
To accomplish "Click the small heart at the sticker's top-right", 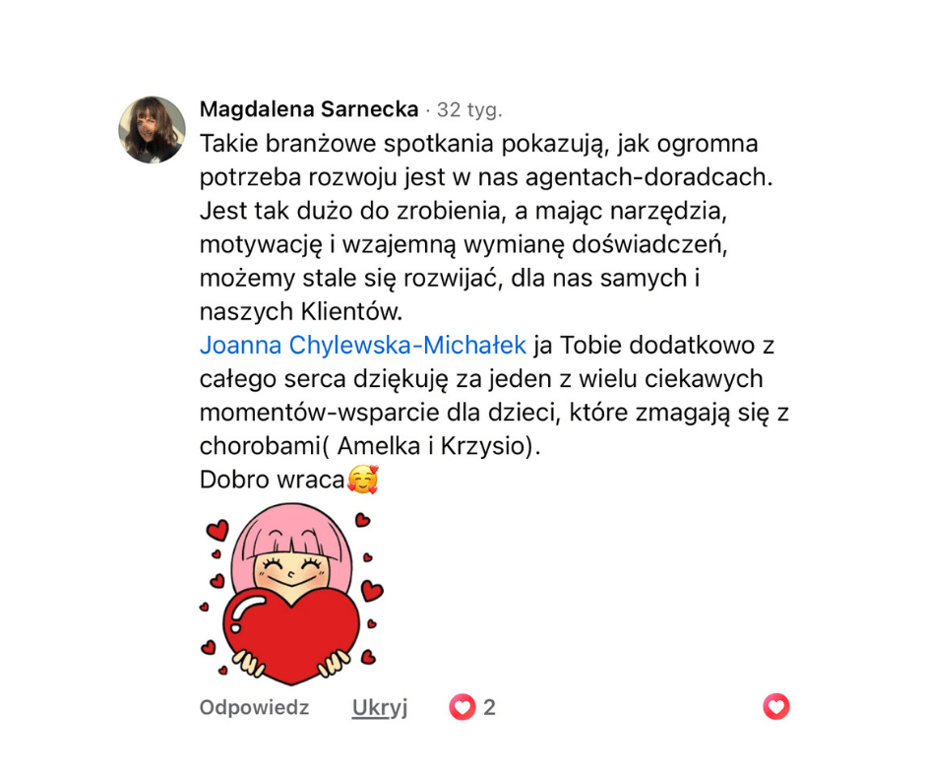I will pos(362,520).
